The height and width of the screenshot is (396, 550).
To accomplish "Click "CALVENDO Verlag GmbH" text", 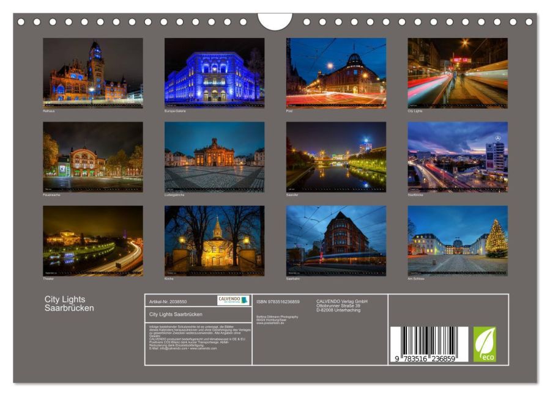I will tap(342, 301).
